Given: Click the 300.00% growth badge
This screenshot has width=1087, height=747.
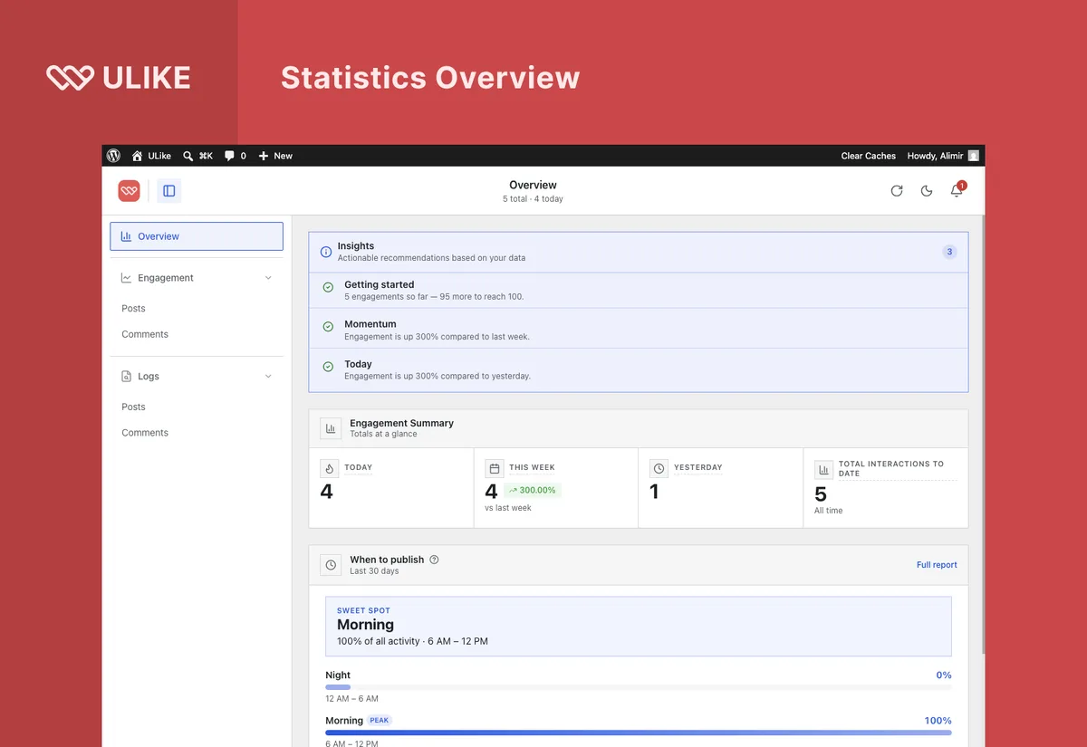Looking at the screenshot, I should 532,490.
